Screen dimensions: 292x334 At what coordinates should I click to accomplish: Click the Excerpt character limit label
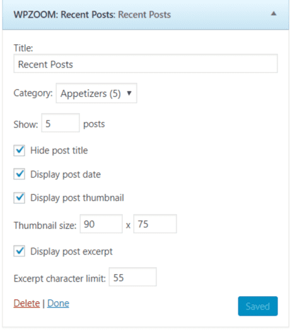pos(60,278)
